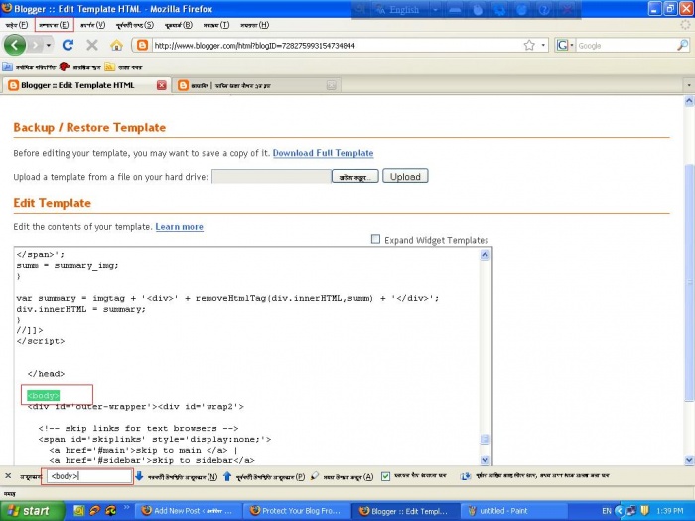The width and height of the screenshot is (695, 521).
Task: Click the Highlight all (A) button label
Action: pyautogui.click(x=348, y=476)
